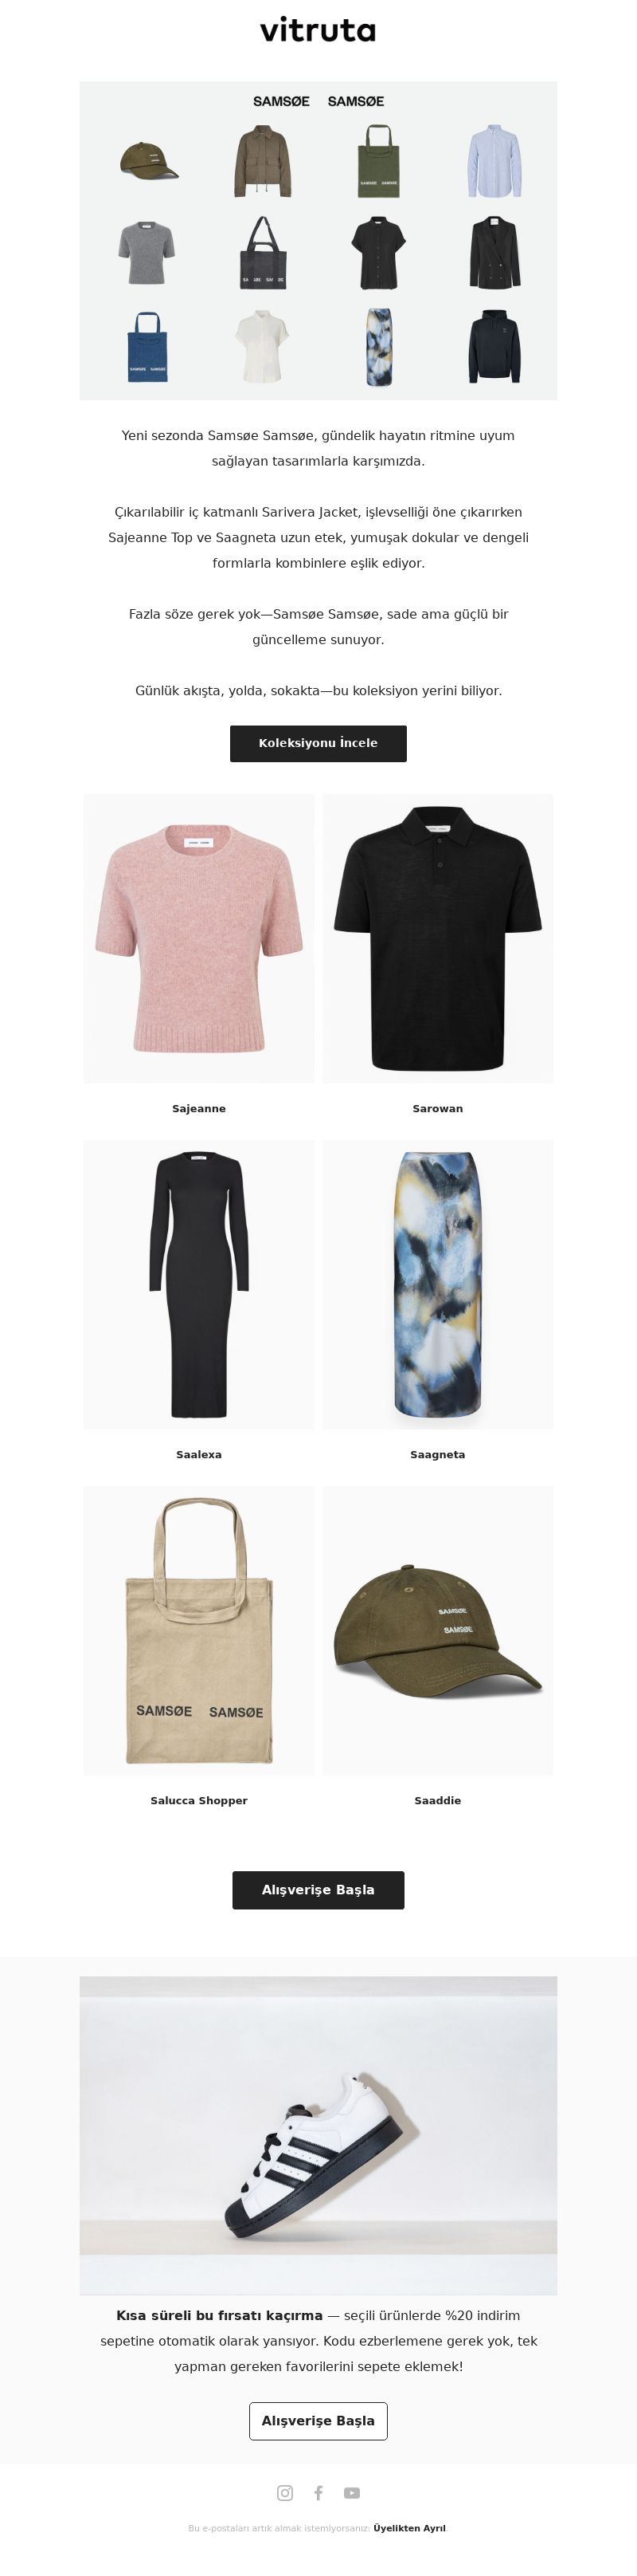Open the Instagram social icon

284,2492
